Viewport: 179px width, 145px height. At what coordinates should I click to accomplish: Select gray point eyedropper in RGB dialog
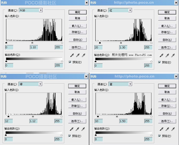(78, 55)
